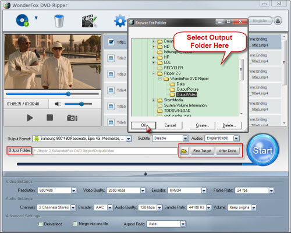
Task: Open the video Encoder MPEG4 dropdown
Action: [204, 190]
